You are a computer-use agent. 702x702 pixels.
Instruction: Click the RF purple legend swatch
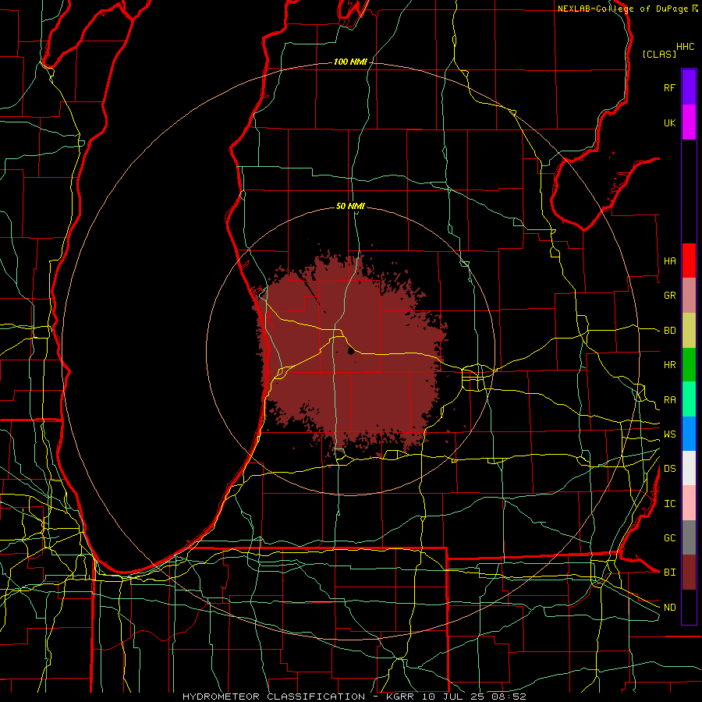tap(689, 87)
